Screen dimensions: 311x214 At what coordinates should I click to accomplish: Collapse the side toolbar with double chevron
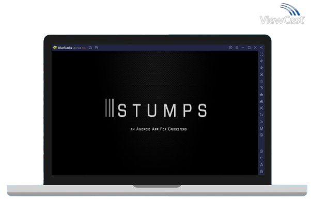tap(261, 48)
